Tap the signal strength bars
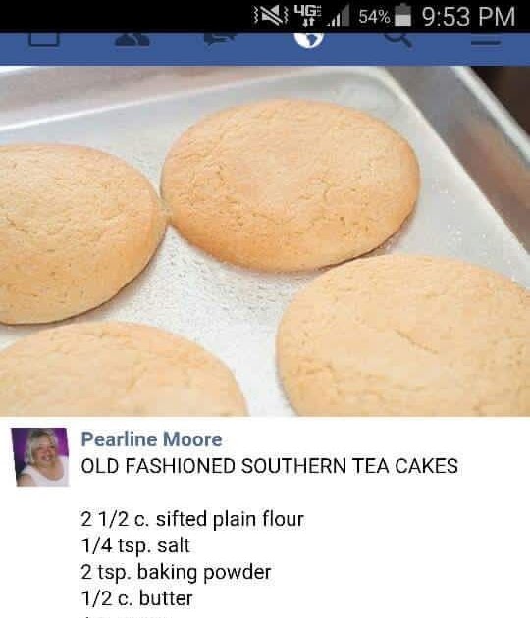530x618 pixels. point(339,17)
